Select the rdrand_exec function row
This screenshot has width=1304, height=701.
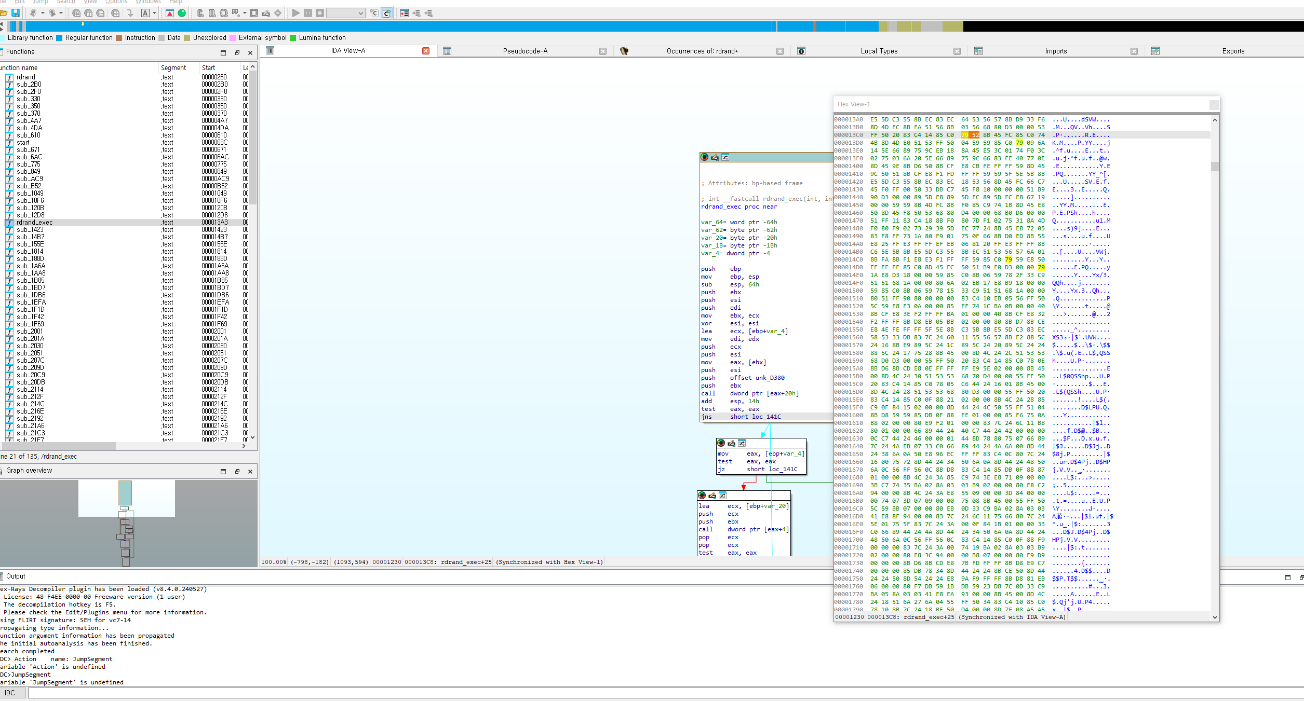125,223
